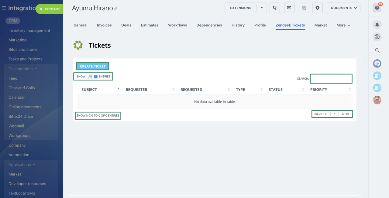The width and height of the screenshot is (389, 198).
Task: Open Developer resources
Action: click(27, 183)
